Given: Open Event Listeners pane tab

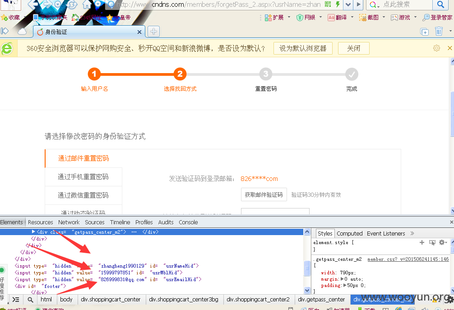Looking at the screenshot, I should pos(386,234).
